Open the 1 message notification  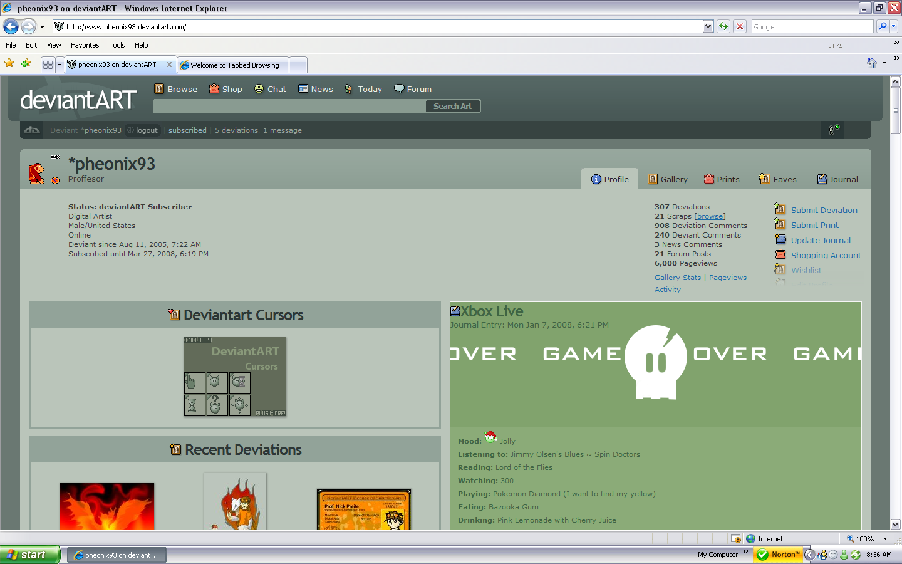click(x=283, y=130)
